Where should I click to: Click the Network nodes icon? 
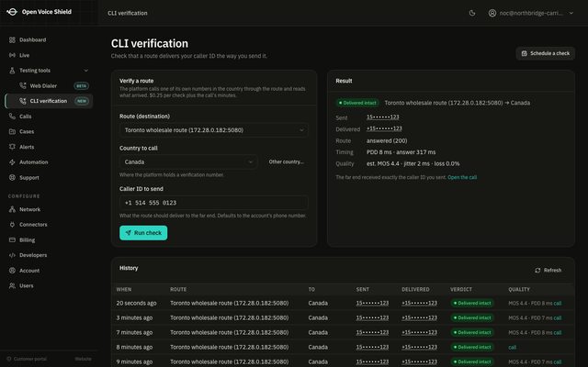[12, 209]
